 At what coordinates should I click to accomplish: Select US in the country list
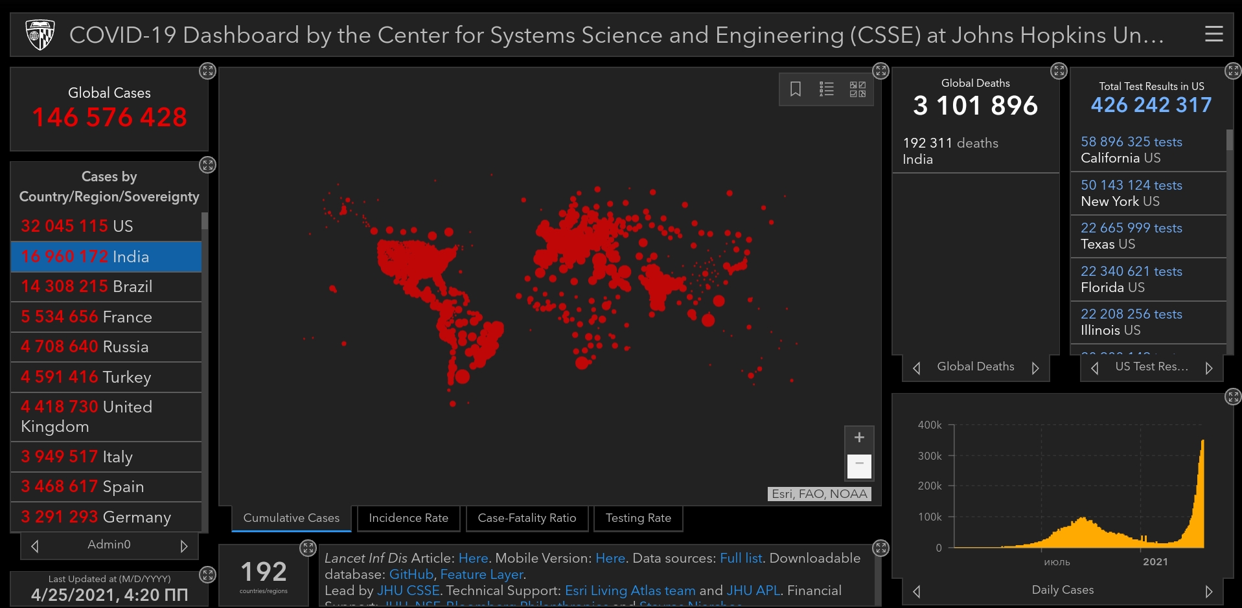pyautogui.click(x=106, y=226)
